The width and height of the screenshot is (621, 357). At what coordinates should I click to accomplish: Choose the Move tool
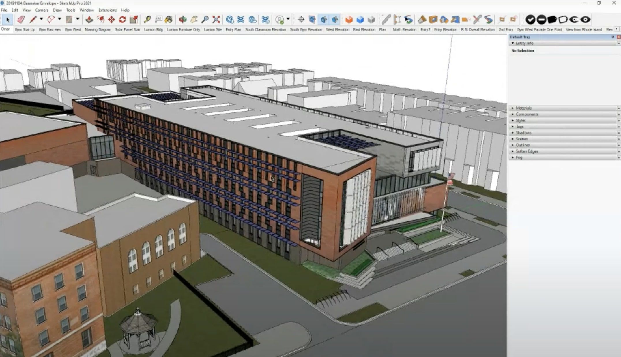(x=111, y=20)
